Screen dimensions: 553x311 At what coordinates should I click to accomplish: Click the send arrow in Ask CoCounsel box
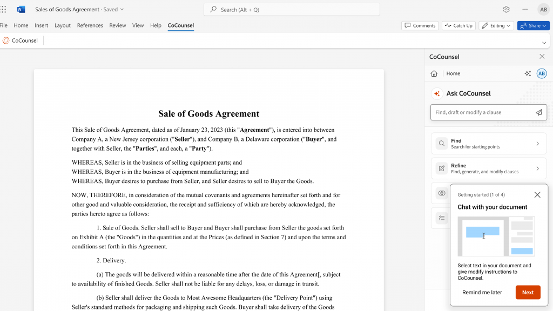[538, 112]
